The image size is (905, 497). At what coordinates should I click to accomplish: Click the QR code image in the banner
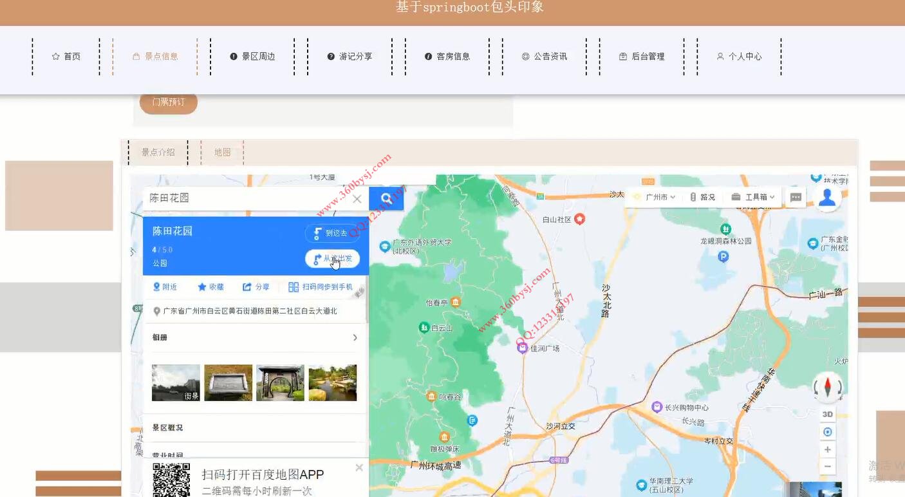click(171, 480)
